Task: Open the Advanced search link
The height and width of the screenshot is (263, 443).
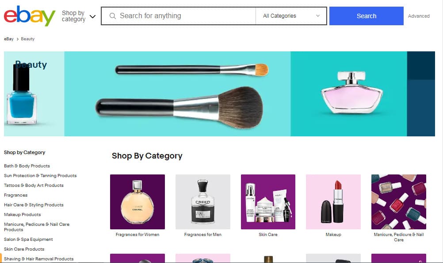Action: coord(419,16)
